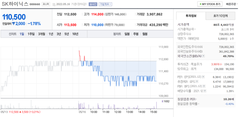Click the 시가 113,500 value
This screenshot has width=239, height=117.
(x=70, y=25)
